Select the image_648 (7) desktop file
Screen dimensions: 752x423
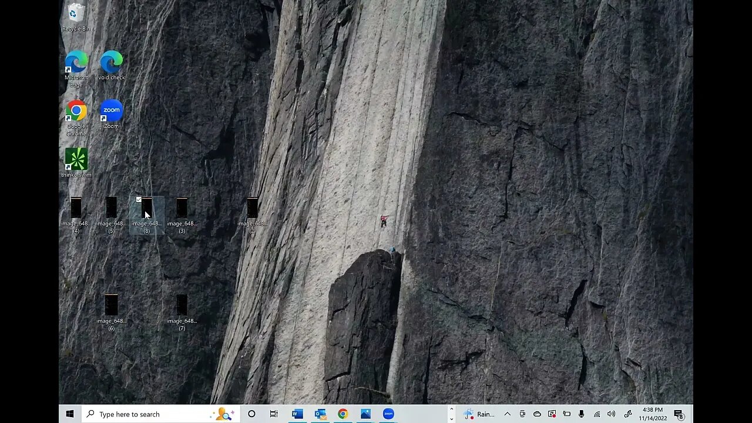coord(182,313)
